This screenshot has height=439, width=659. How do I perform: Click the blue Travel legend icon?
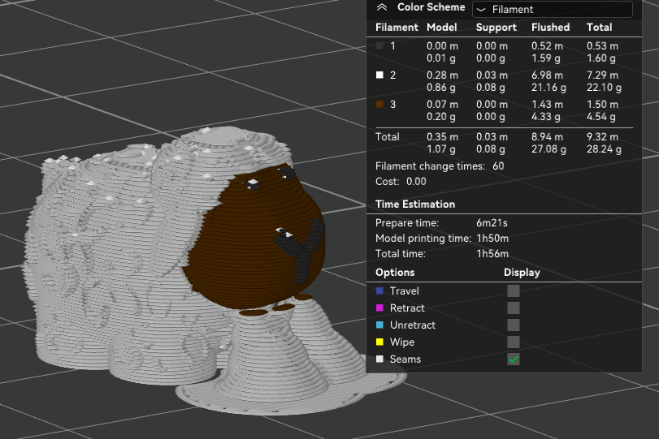pos(379,291)
